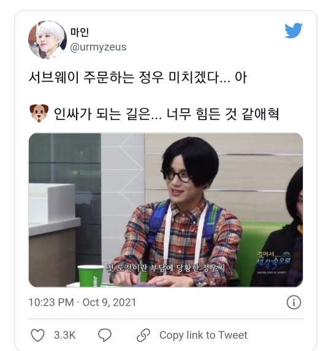331x351 pixels.
Task: Click the chain link icon
Action: [x=143, y=335]
